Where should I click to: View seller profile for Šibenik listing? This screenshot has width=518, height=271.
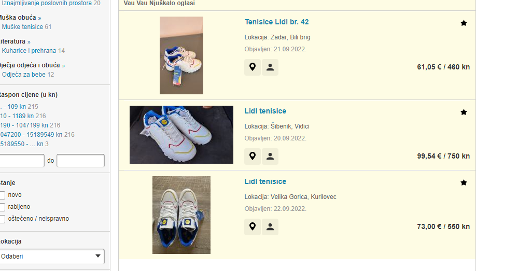click(x=270, y=156)
